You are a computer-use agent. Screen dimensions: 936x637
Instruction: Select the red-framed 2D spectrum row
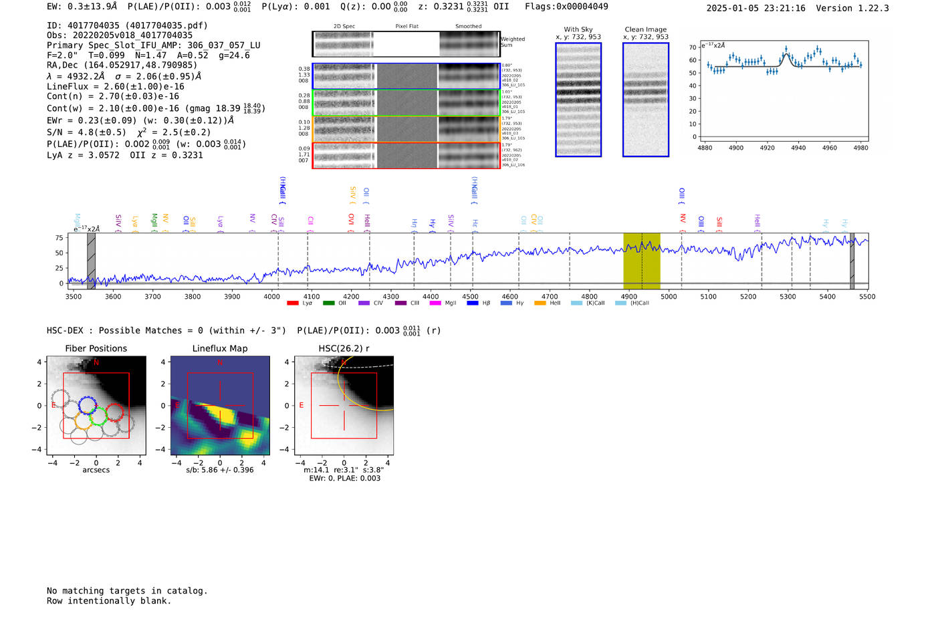[x=406, y=155]
